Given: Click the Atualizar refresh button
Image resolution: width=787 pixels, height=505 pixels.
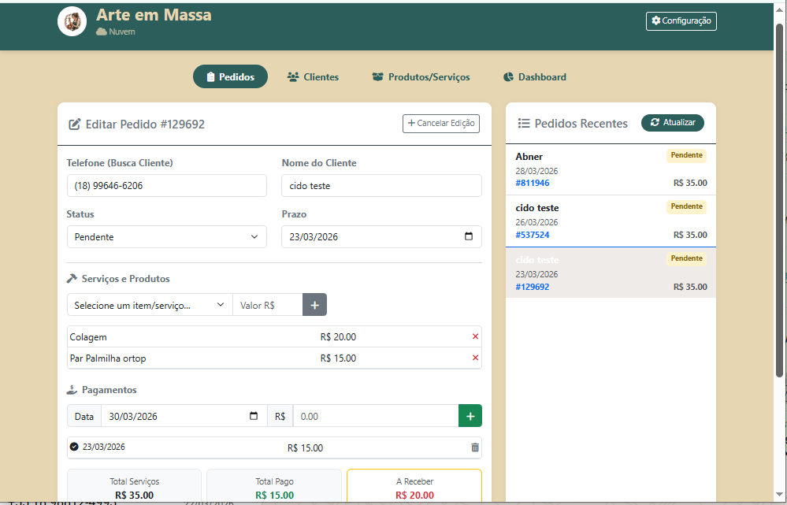Looking at the screenshot, I should point(672,123).
